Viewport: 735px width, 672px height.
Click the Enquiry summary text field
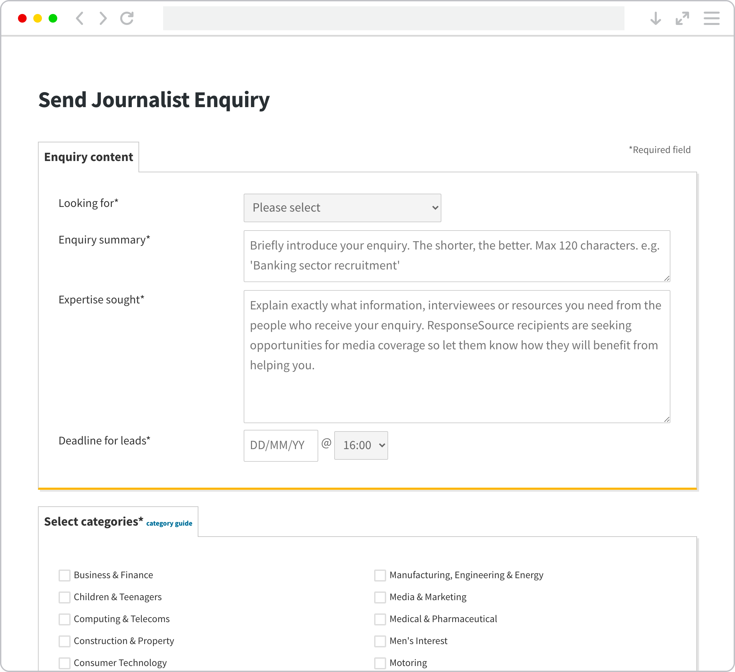point(456,255)
